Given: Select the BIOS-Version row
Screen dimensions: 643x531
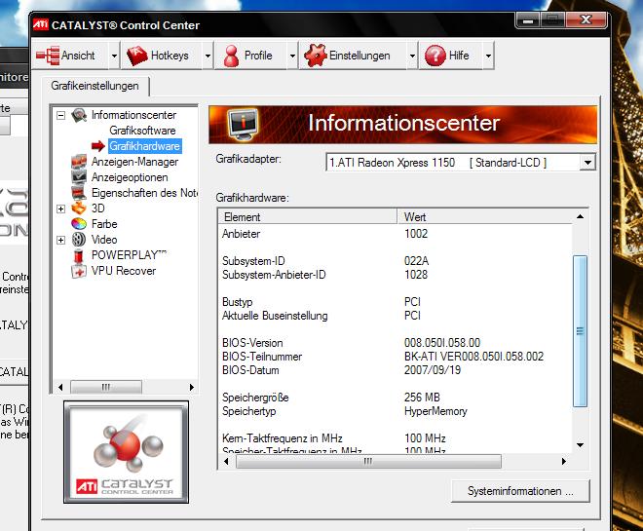Looking at the screenshot, I should [x=397, y=342].
